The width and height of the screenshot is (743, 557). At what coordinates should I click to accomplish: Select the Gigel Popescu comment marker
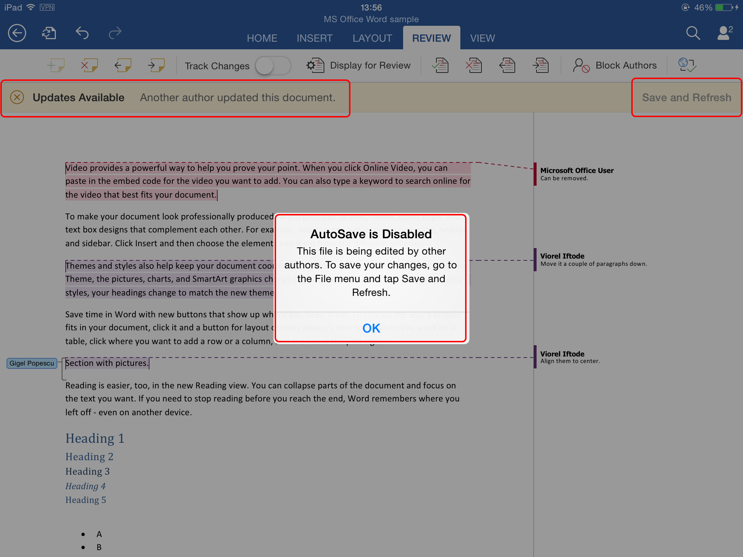(x=32, y=363)
